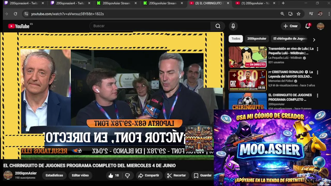Click the '190 suscriptores' subscriber count text

[x=25, y=178]
